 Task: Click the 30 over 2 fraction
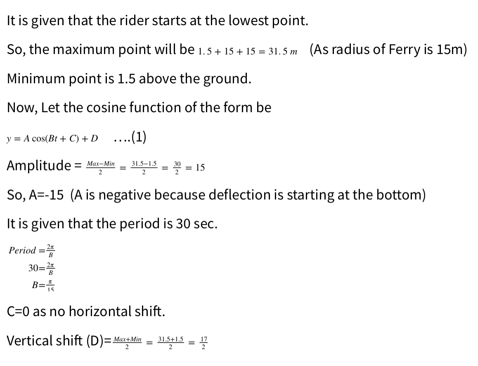point(177,167)
